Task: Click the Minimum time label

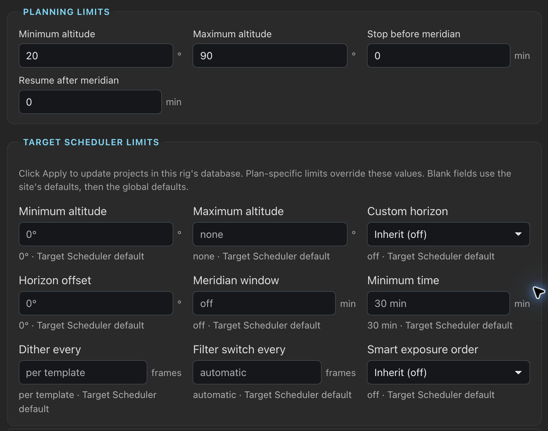Action: click(403, 280)
